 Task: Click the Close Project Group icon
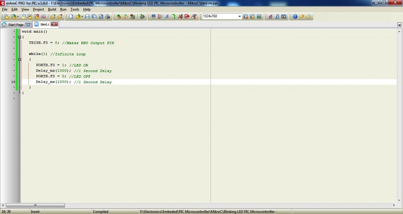point(43,16)
